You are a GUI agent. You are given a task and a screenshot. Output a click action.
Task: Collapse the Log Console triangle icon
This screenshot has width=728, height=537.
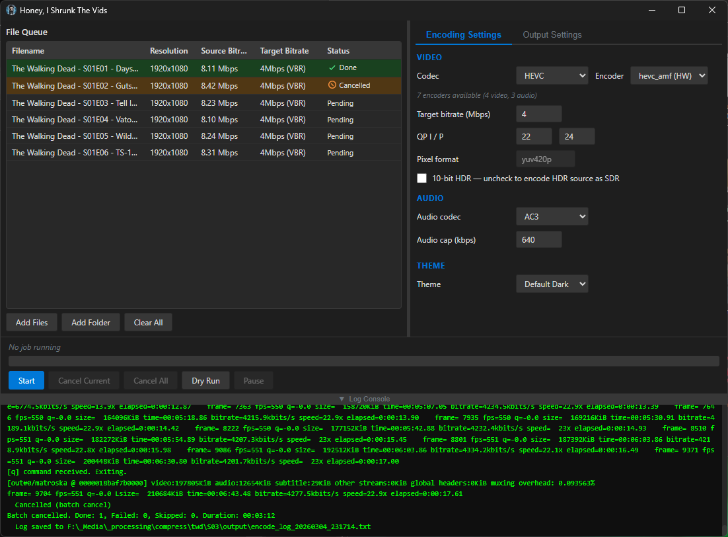pos(342,399)
